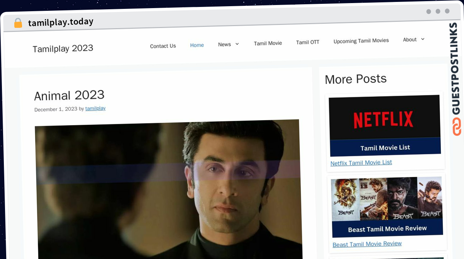Image resolution: width=464 pixels, height=259 pixels.
Task: Go to the Home menu item
Action: 197,45
